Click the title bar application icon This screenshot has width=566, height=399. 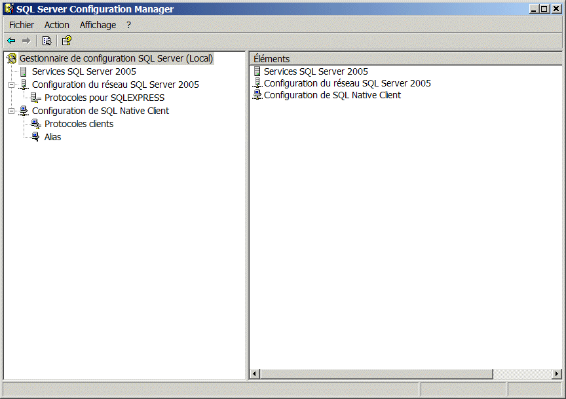(9, 9)
